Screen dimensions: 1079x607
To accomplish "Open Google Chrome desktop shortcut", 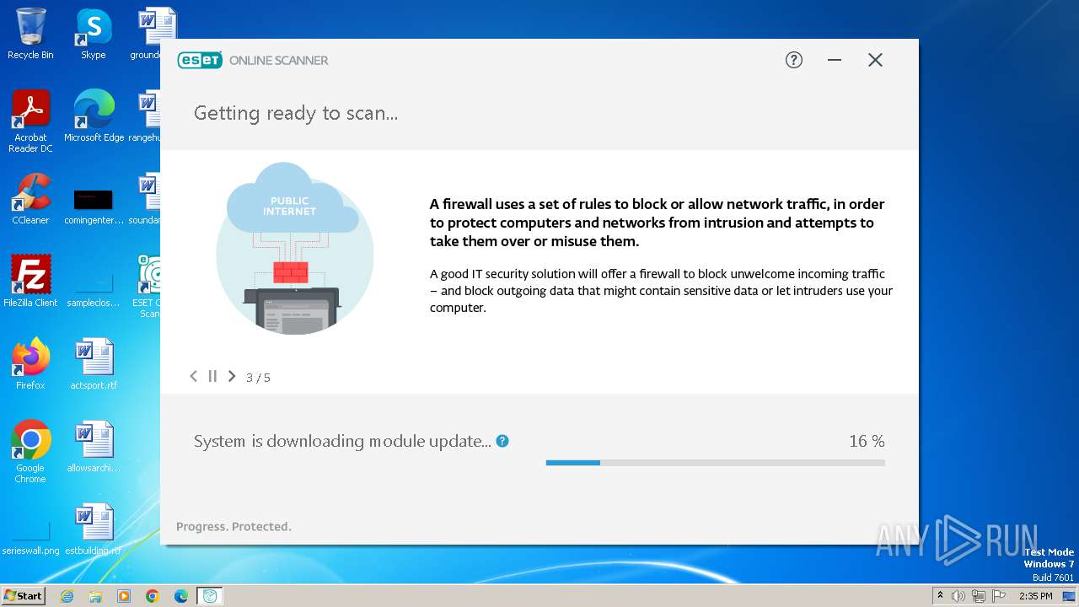I will coord(30,451).
